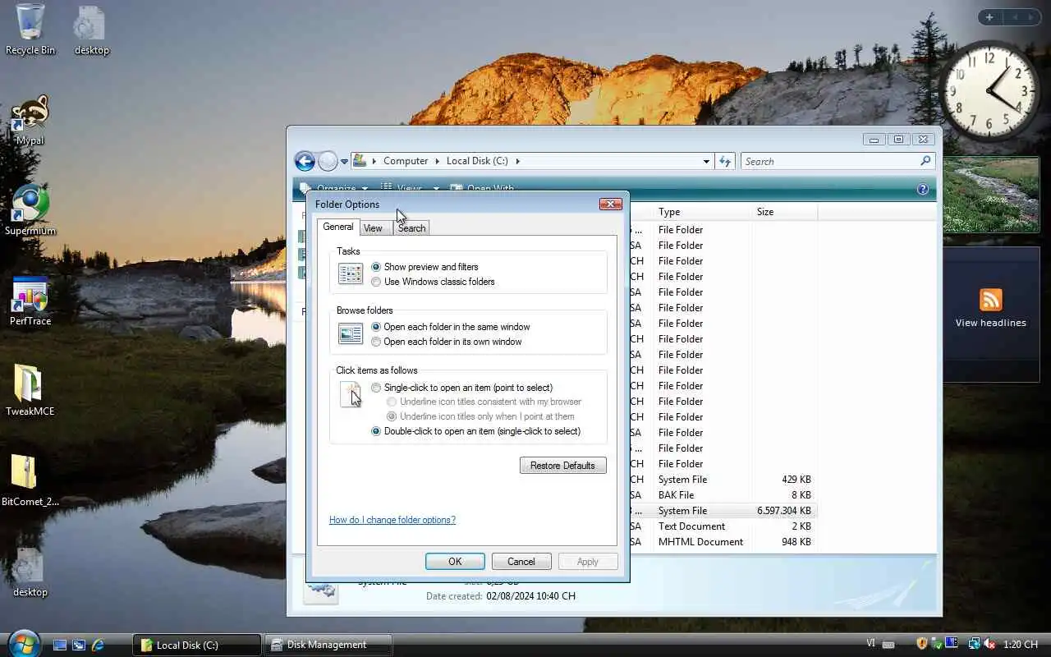Click the slideshow picture gadget thumbnail
Viewport: 1051px width, 657px height.
tap(993, 195)
